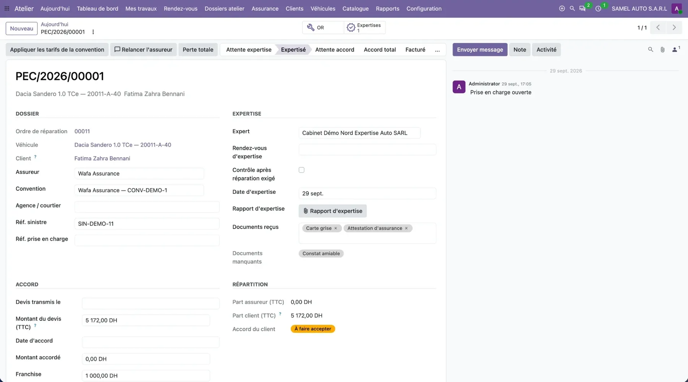
Task: Open the Convention dropdown field
Action: (139, 190)
